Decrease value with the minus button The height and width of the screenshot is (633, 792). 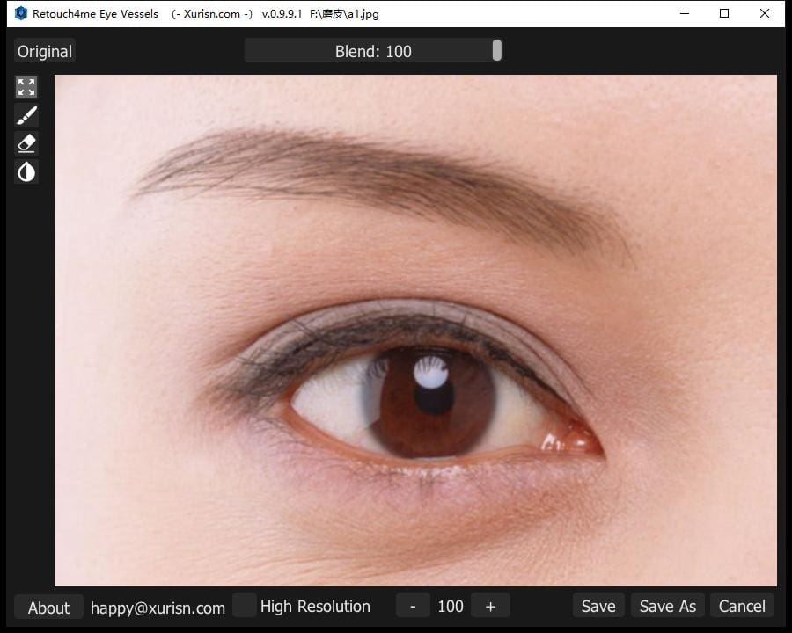[413, 606]
